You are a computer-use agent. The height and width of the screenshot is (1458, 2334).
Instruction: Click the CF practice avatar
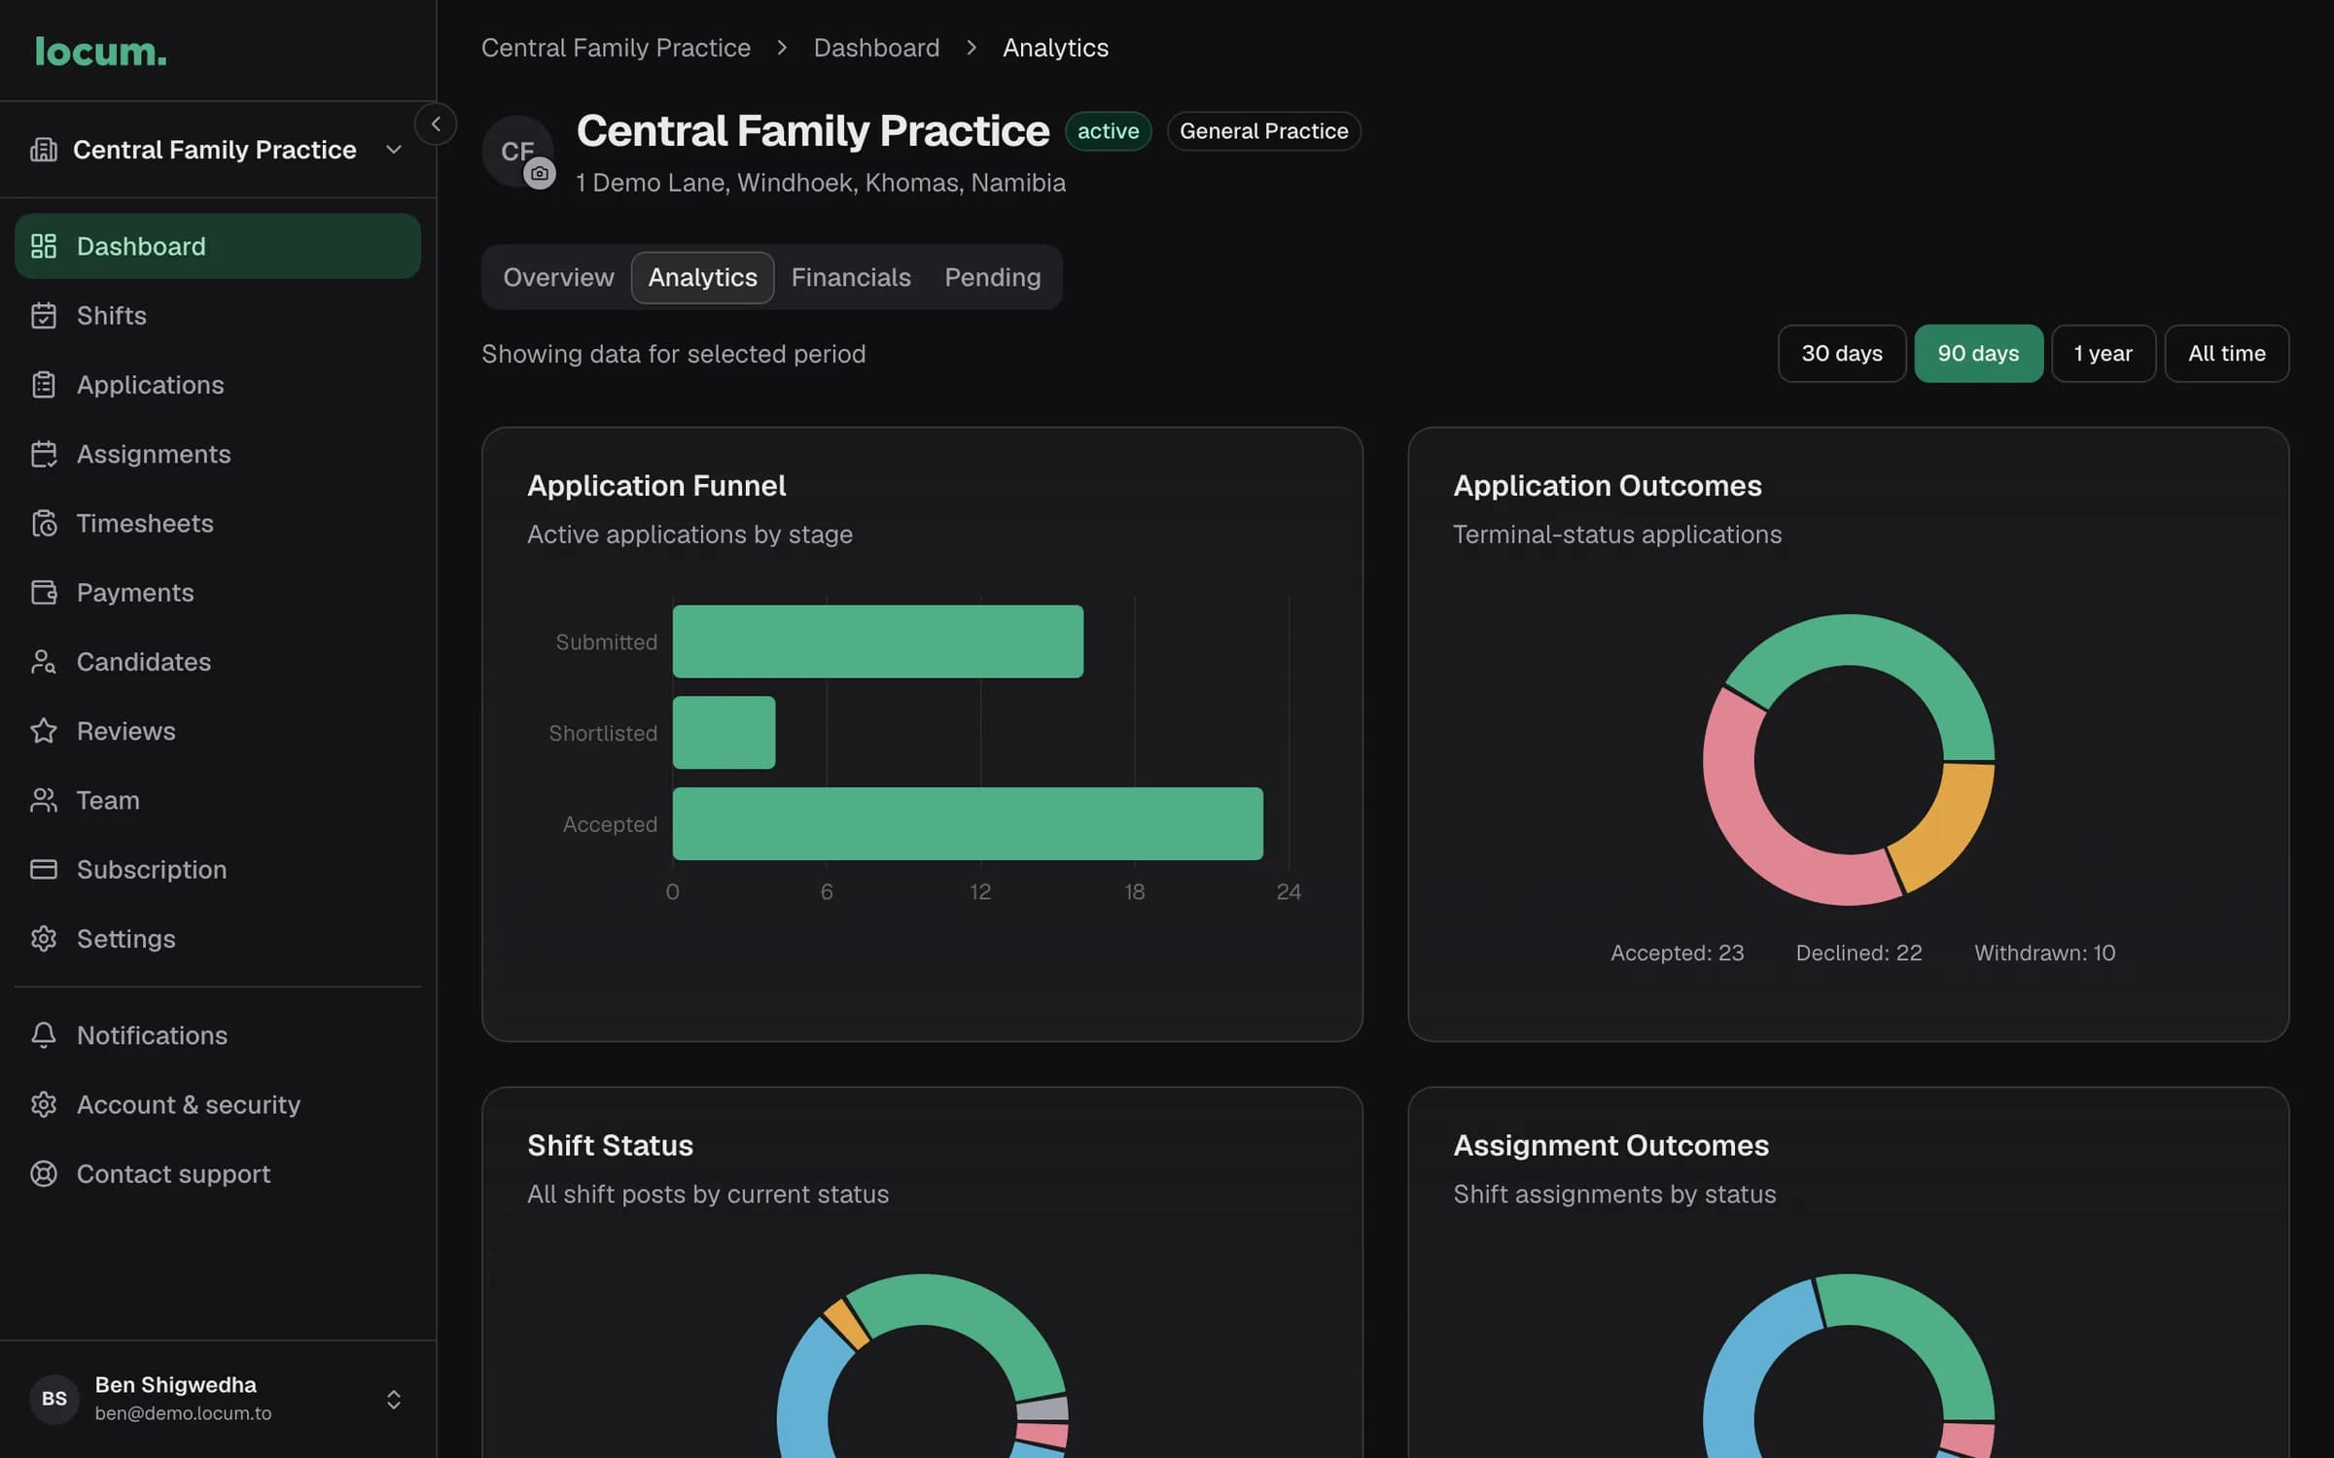pyautogui.click(x=515, y=150)
